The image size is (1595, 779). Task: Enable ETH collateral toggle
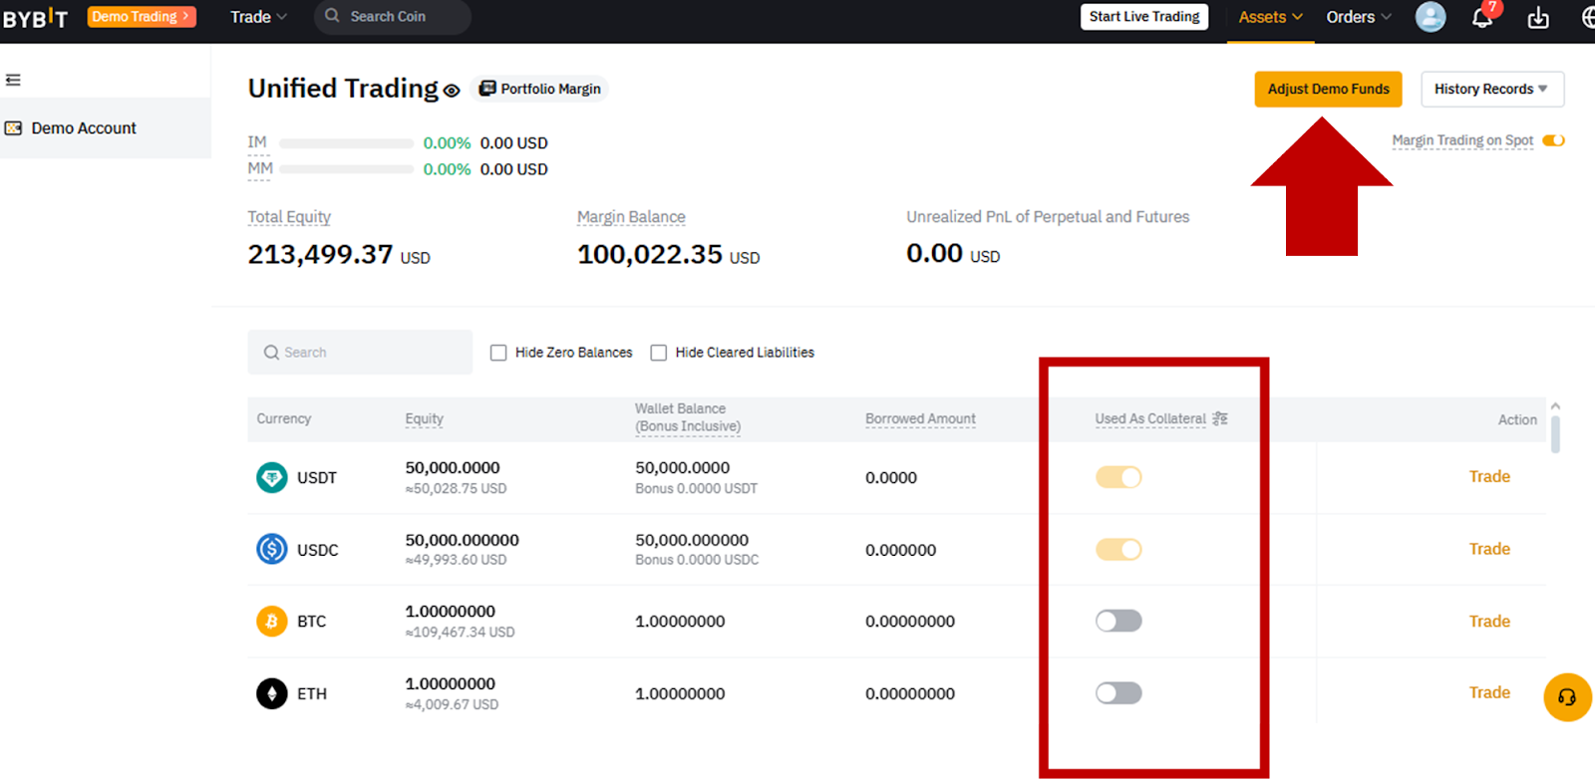click(x=1118, y=692)
